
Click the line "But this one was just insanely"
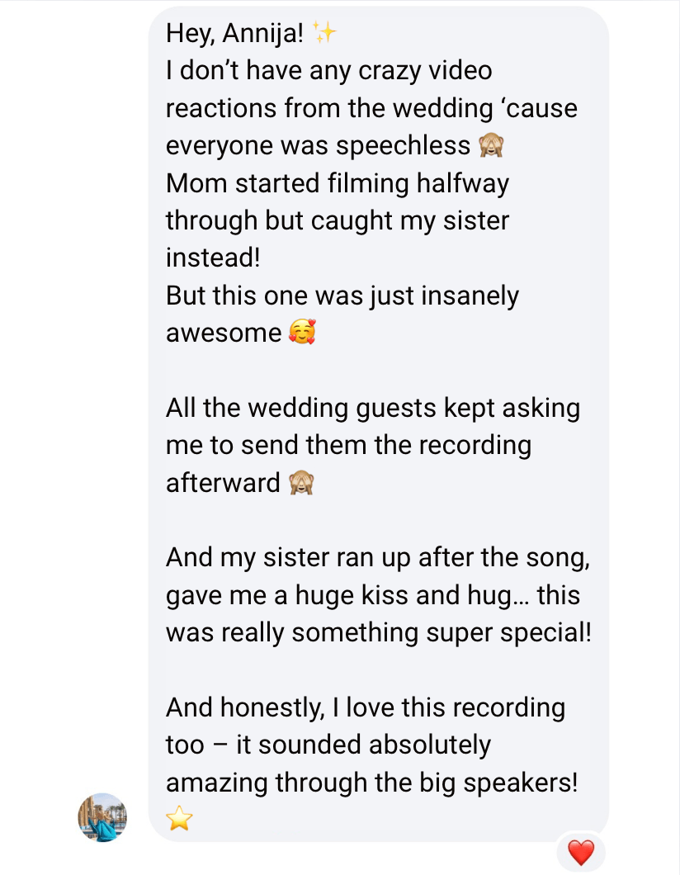click(x=342, y=295)
